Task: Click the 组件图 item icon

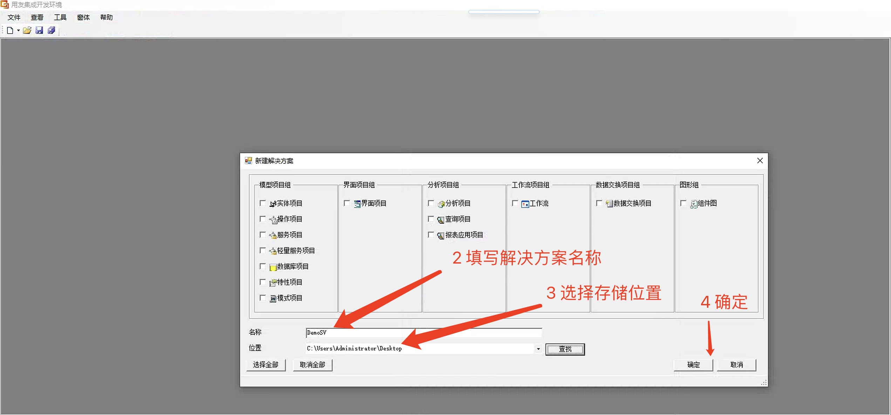Action: (x=694, y=204)
